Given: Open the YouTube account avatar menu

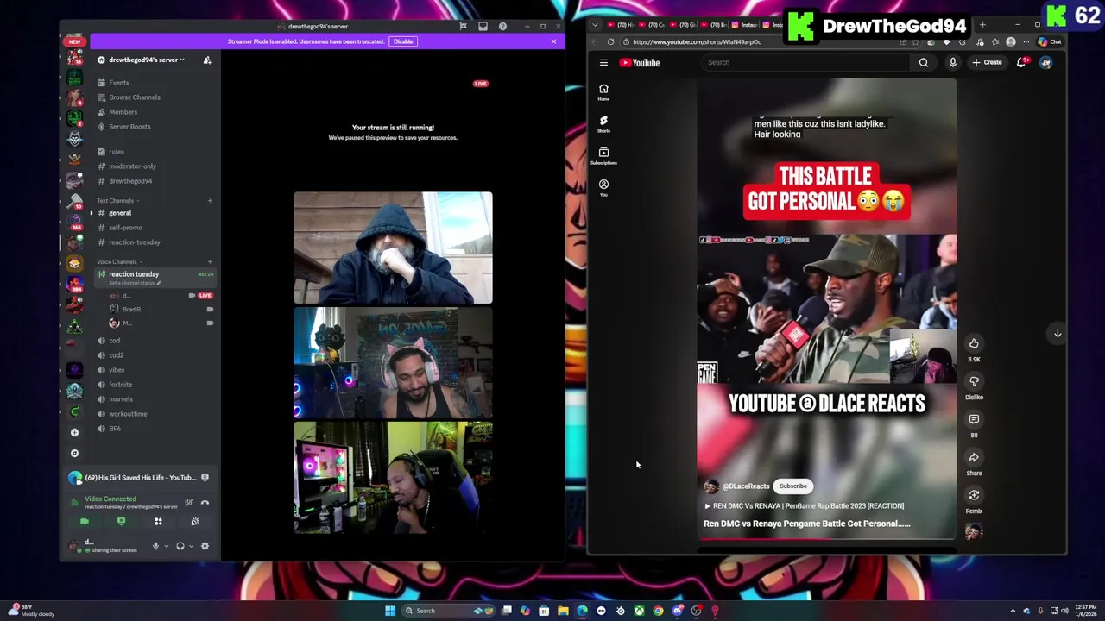Looking at the screenshot, I should [x=1045, y=62].
